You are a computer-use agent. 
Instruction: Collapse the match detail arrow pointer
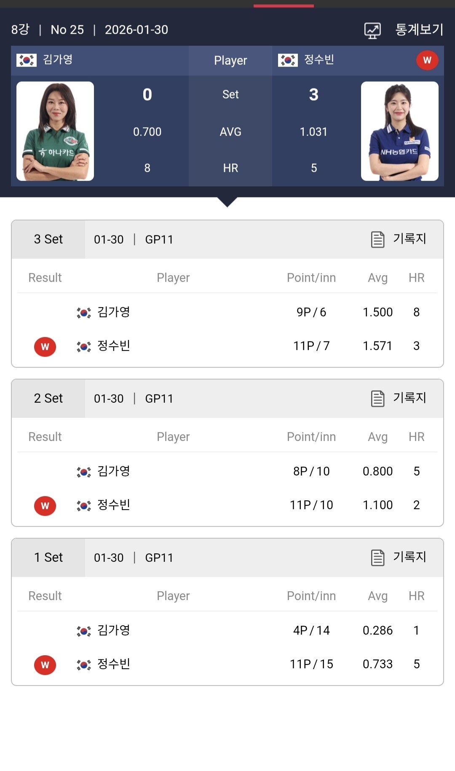227,202
